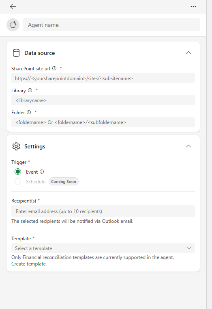Viewport: 212px width, 309px height.
Task: Click into the Agent name field
Action: (111, 25)
